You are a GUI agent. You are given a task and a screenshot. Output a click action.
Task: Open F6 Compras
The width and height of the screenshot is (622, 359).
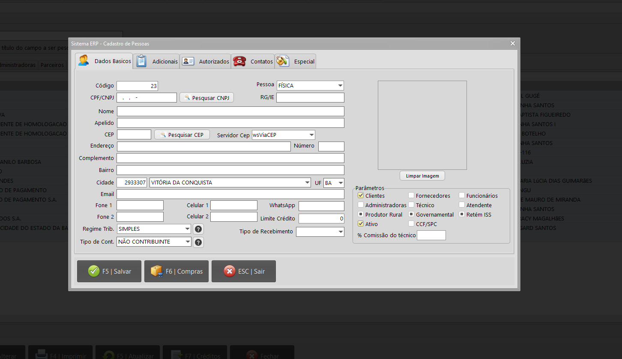click(x=176, y=271)
